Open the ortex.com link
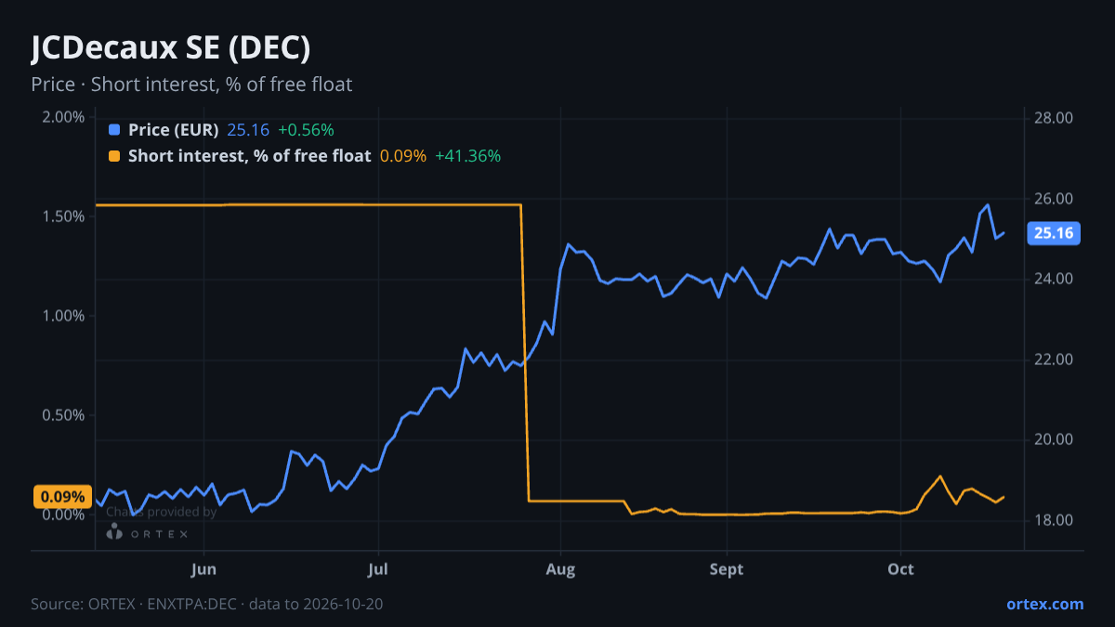This screenshot has width=1115, height=627. pyautogui.click(x=1045, y=604)
